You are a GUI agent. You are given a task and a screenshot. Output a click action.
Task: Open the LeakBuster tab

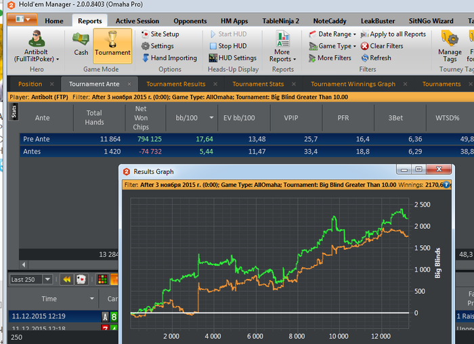pyautogui.click(x=378, y=21)
